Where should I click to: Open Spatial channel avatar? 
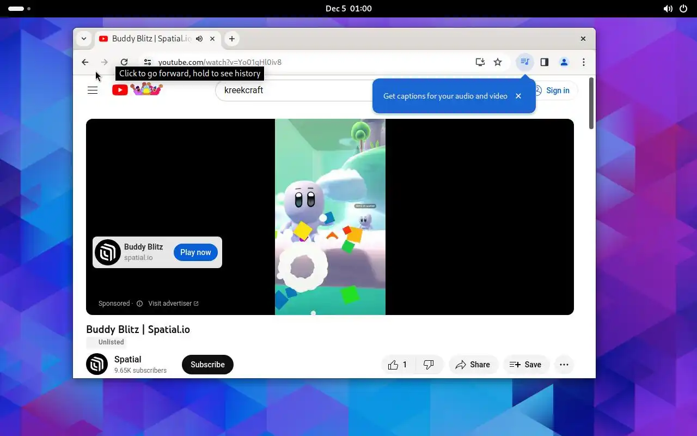point(97,365)
